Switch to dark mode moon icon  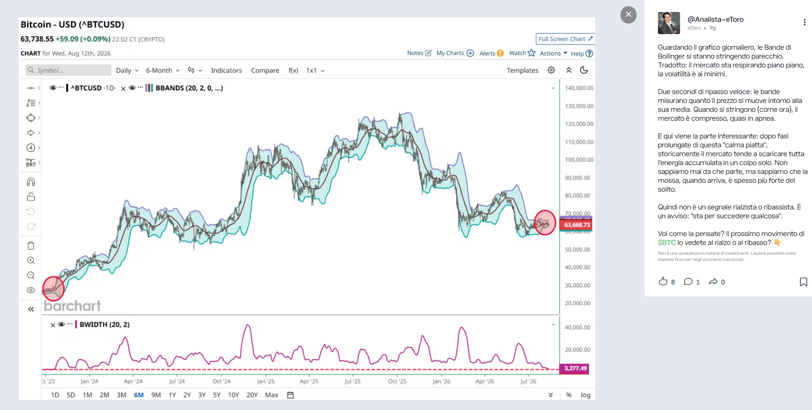[x=584, y=70]
